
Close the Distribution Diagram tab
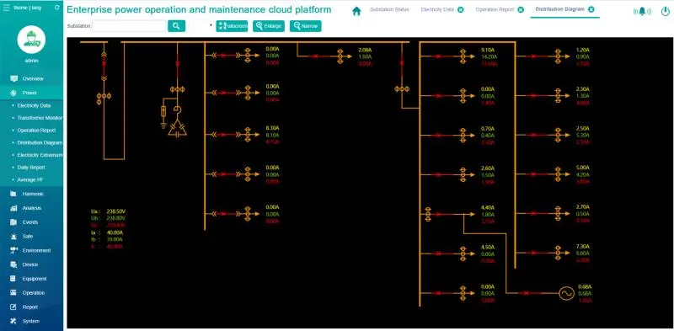point(591,9)
